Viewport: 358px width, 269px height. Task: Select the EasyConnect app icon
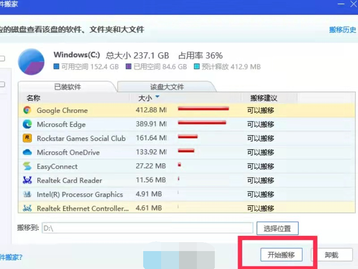tap(27, 166)
